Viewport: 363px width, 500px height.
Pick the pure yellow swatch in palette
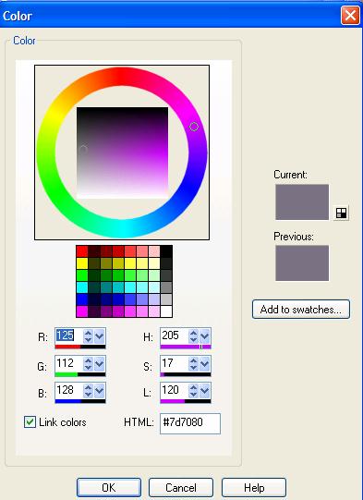point(82,263)
